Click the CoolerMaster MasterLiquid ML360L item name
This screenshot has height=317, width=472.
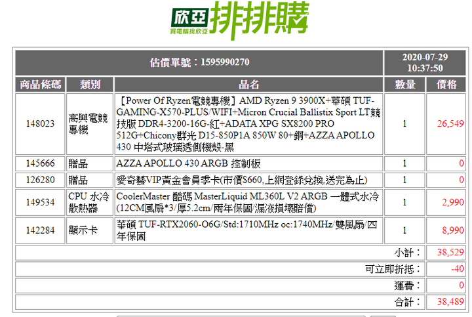[248, 202]
